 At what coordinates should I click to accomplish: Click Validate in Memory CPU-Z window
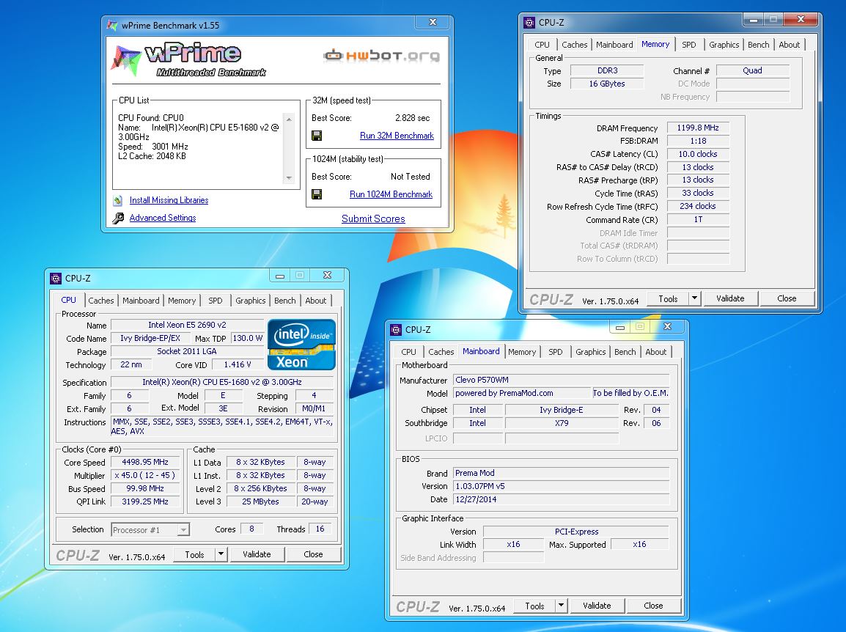pyautogui.click(x=730, y=298)
